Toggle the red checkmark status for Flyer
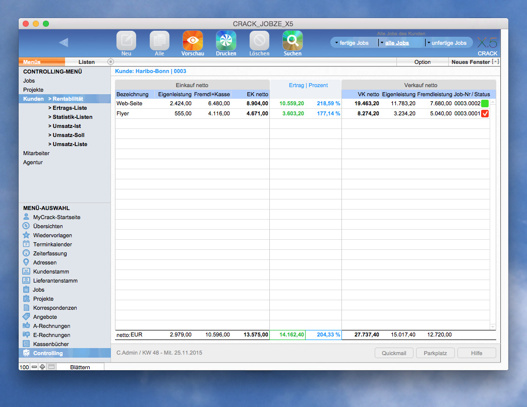The image size is (527, 407). click(485, 114)
